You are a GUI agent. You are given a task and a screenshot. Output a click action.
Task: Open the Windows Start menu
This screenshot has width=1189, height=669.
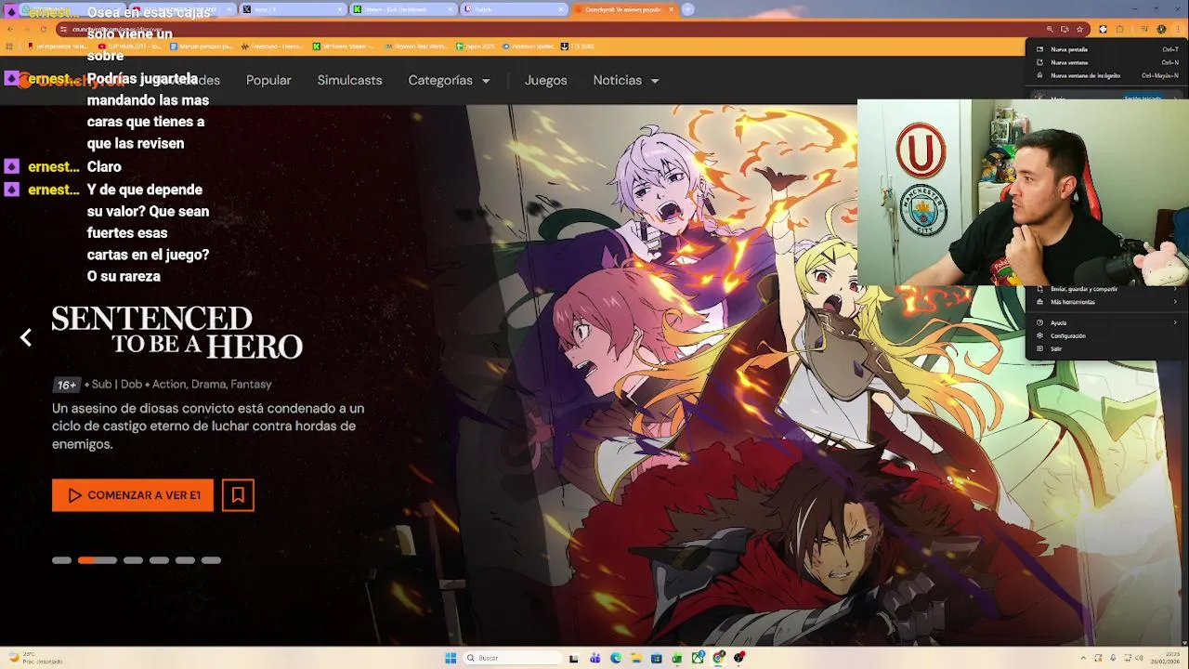click(x=451, y=658)
